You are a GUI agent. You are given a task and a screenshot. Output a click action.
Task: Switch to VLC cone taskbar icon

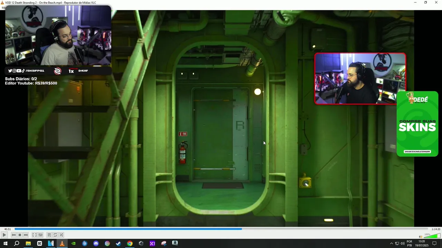62,244
